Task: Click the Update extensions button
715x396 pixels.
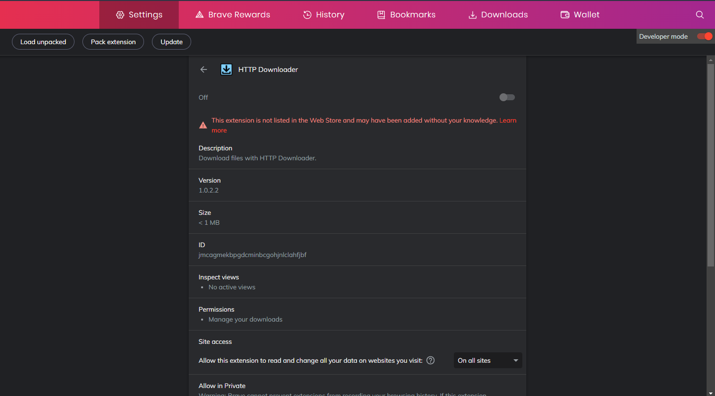Action: tap(171, 42)
